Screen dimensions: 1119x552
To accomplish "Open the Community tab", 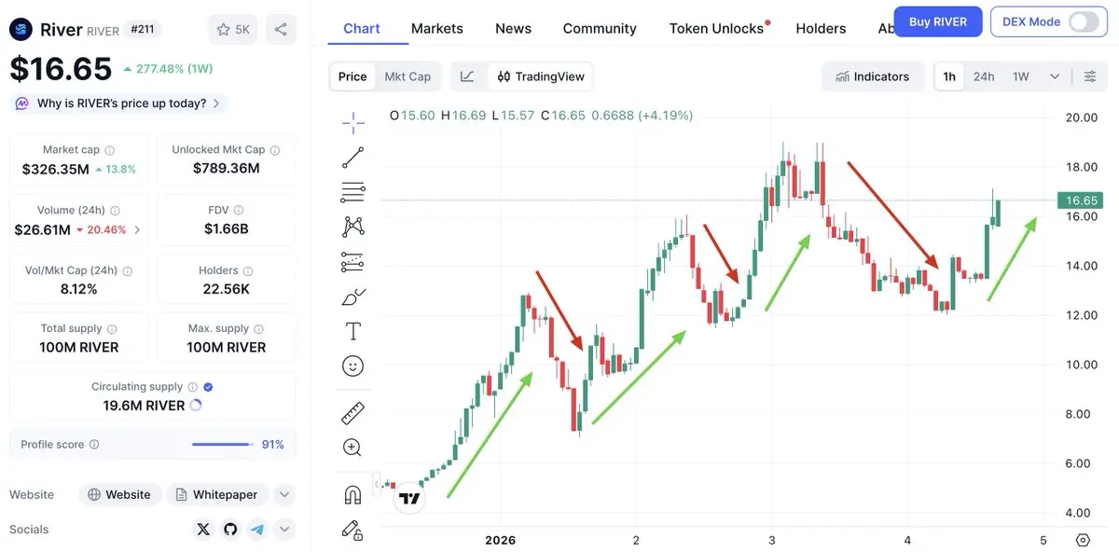I will 600,28.
